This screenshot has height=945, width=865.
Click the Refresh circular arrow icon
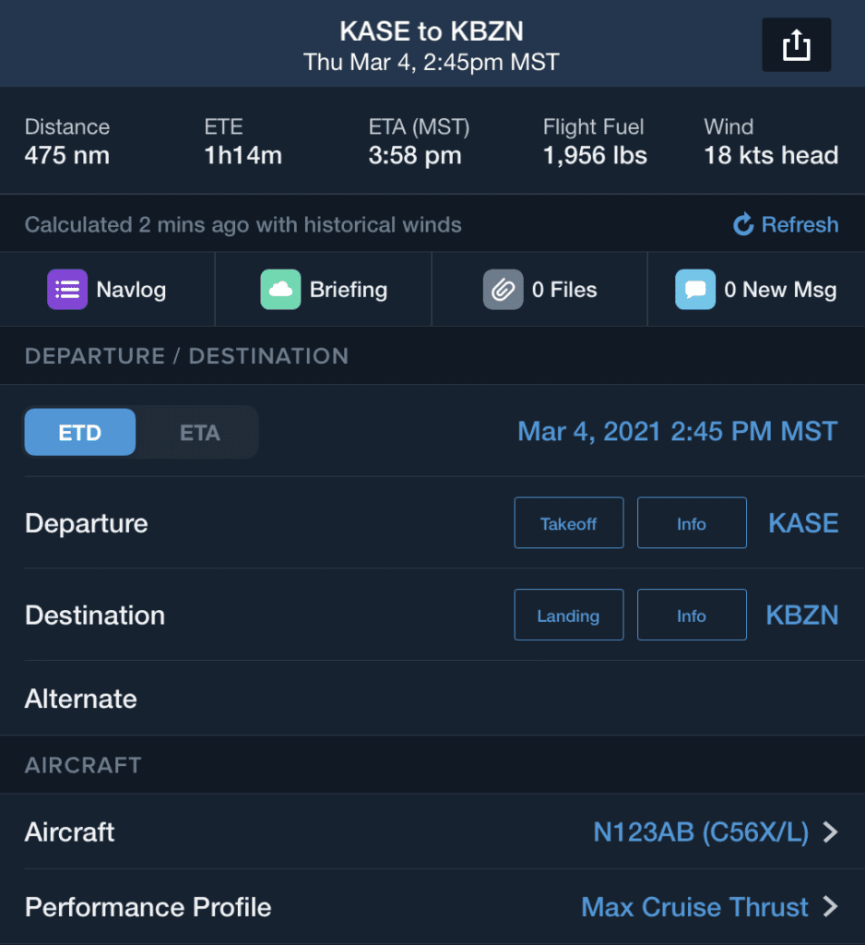point(743,224)
